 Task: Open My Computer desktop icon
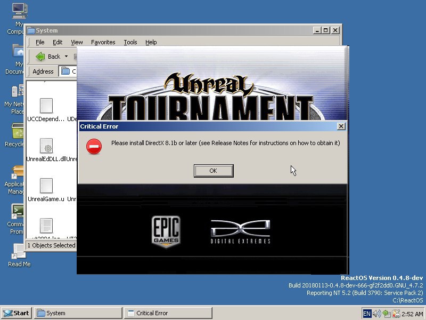point(19,11)
